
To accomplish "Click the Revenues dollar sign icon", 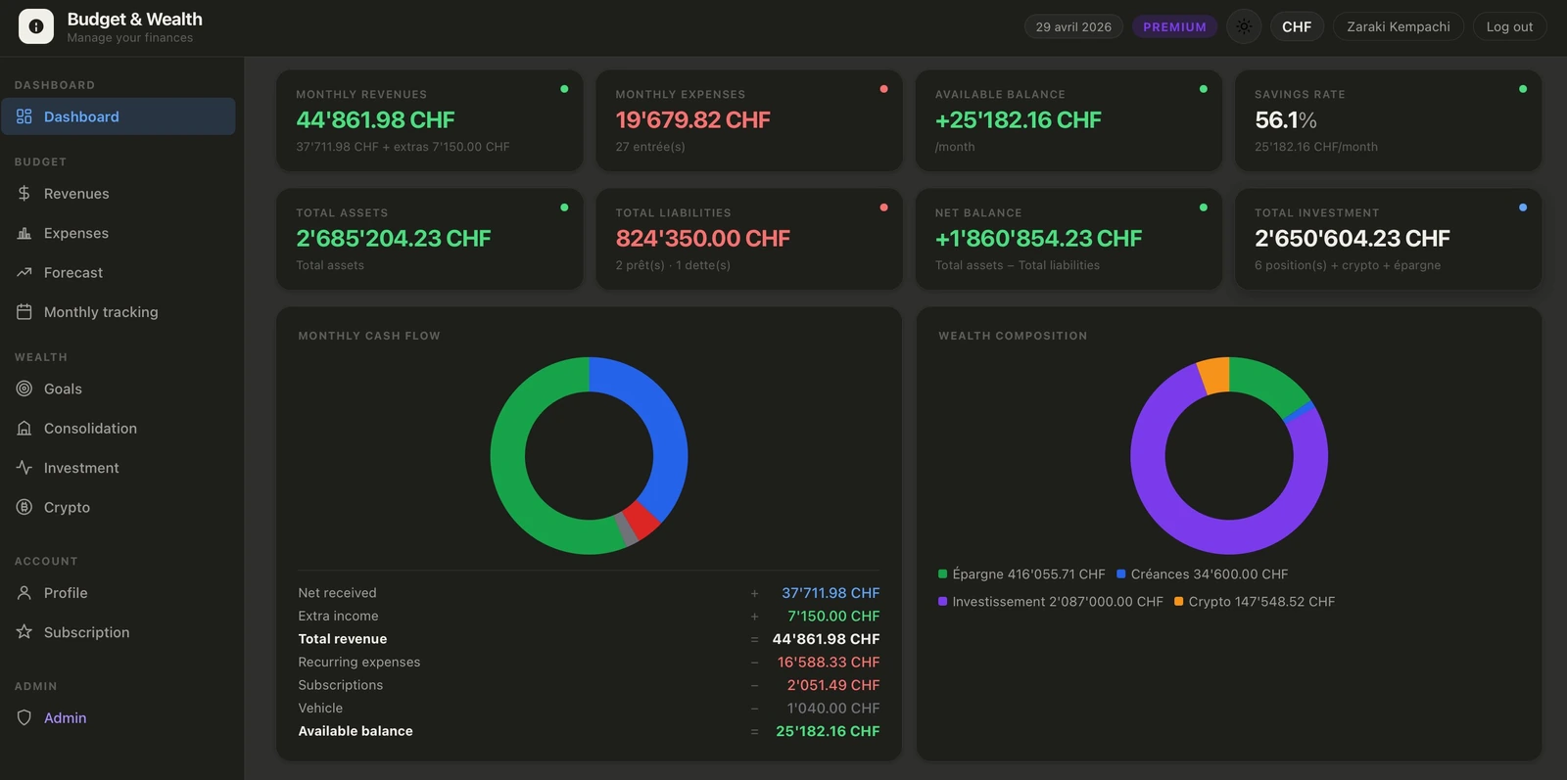I will tap(24, 194).
